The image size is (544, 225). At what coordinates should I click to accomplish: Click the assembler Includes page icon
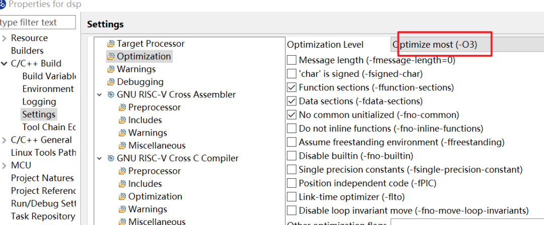122,121
